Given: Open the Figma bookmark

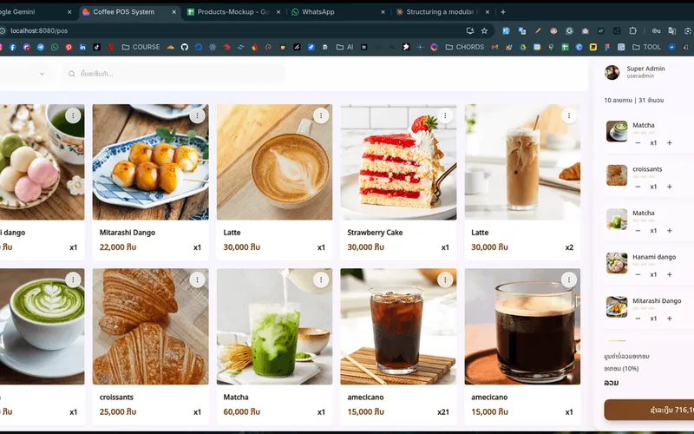Looking at the screenshot, I should (x=607, y=47).
